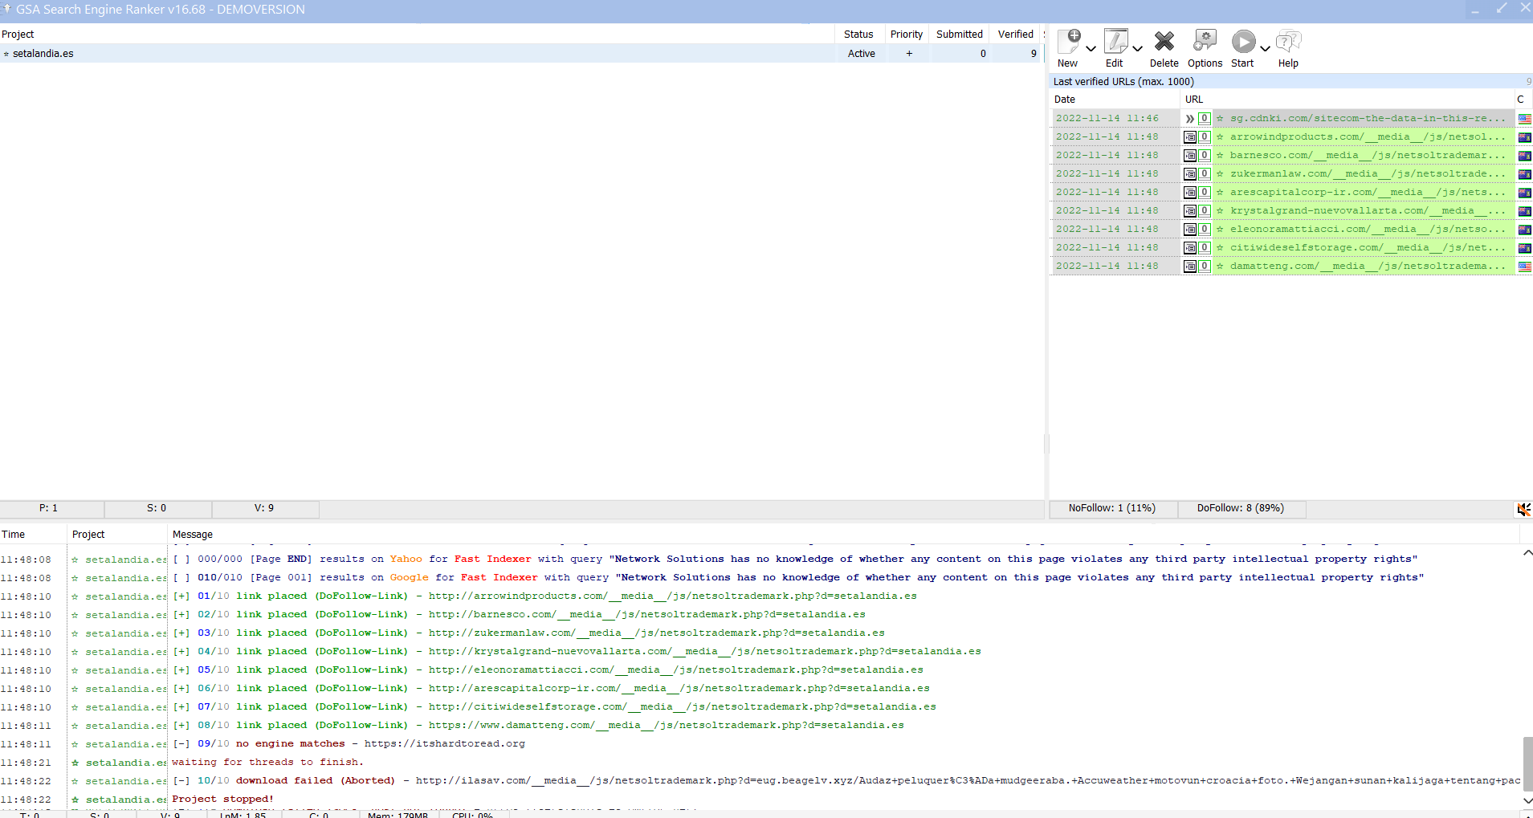Click engine type icon for arrowindproducts.com row
This screenshot has width=1533, height=818.
(x=1190, y=137)
